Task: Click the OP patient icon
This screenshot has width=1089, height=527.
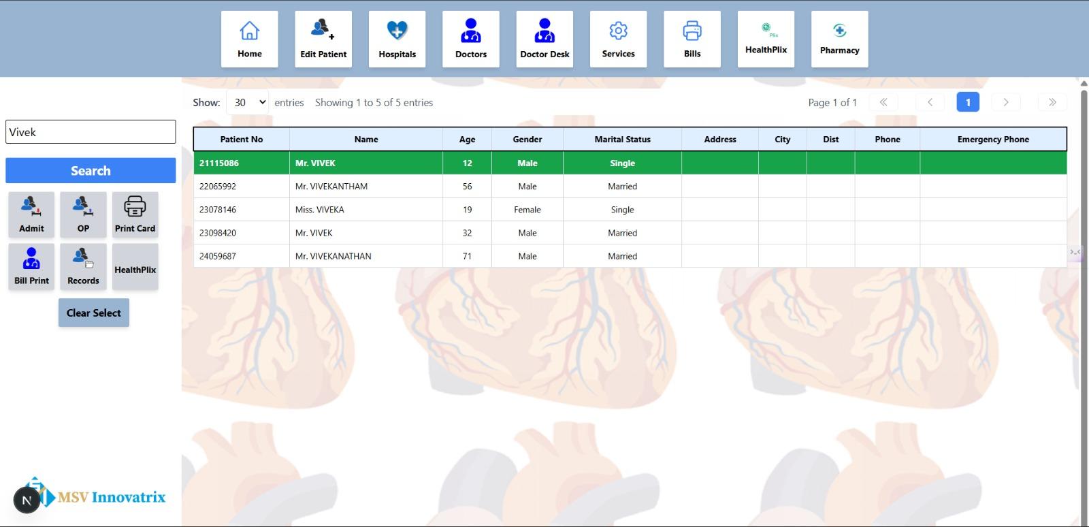Action: click(83, 214)
